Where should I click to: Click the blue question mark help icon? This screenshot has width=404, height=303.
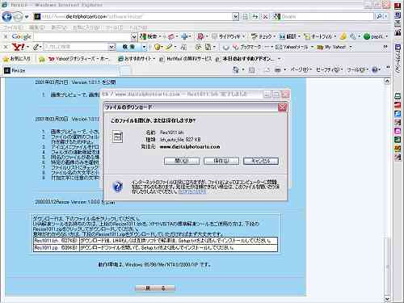[x=118, y=187]
